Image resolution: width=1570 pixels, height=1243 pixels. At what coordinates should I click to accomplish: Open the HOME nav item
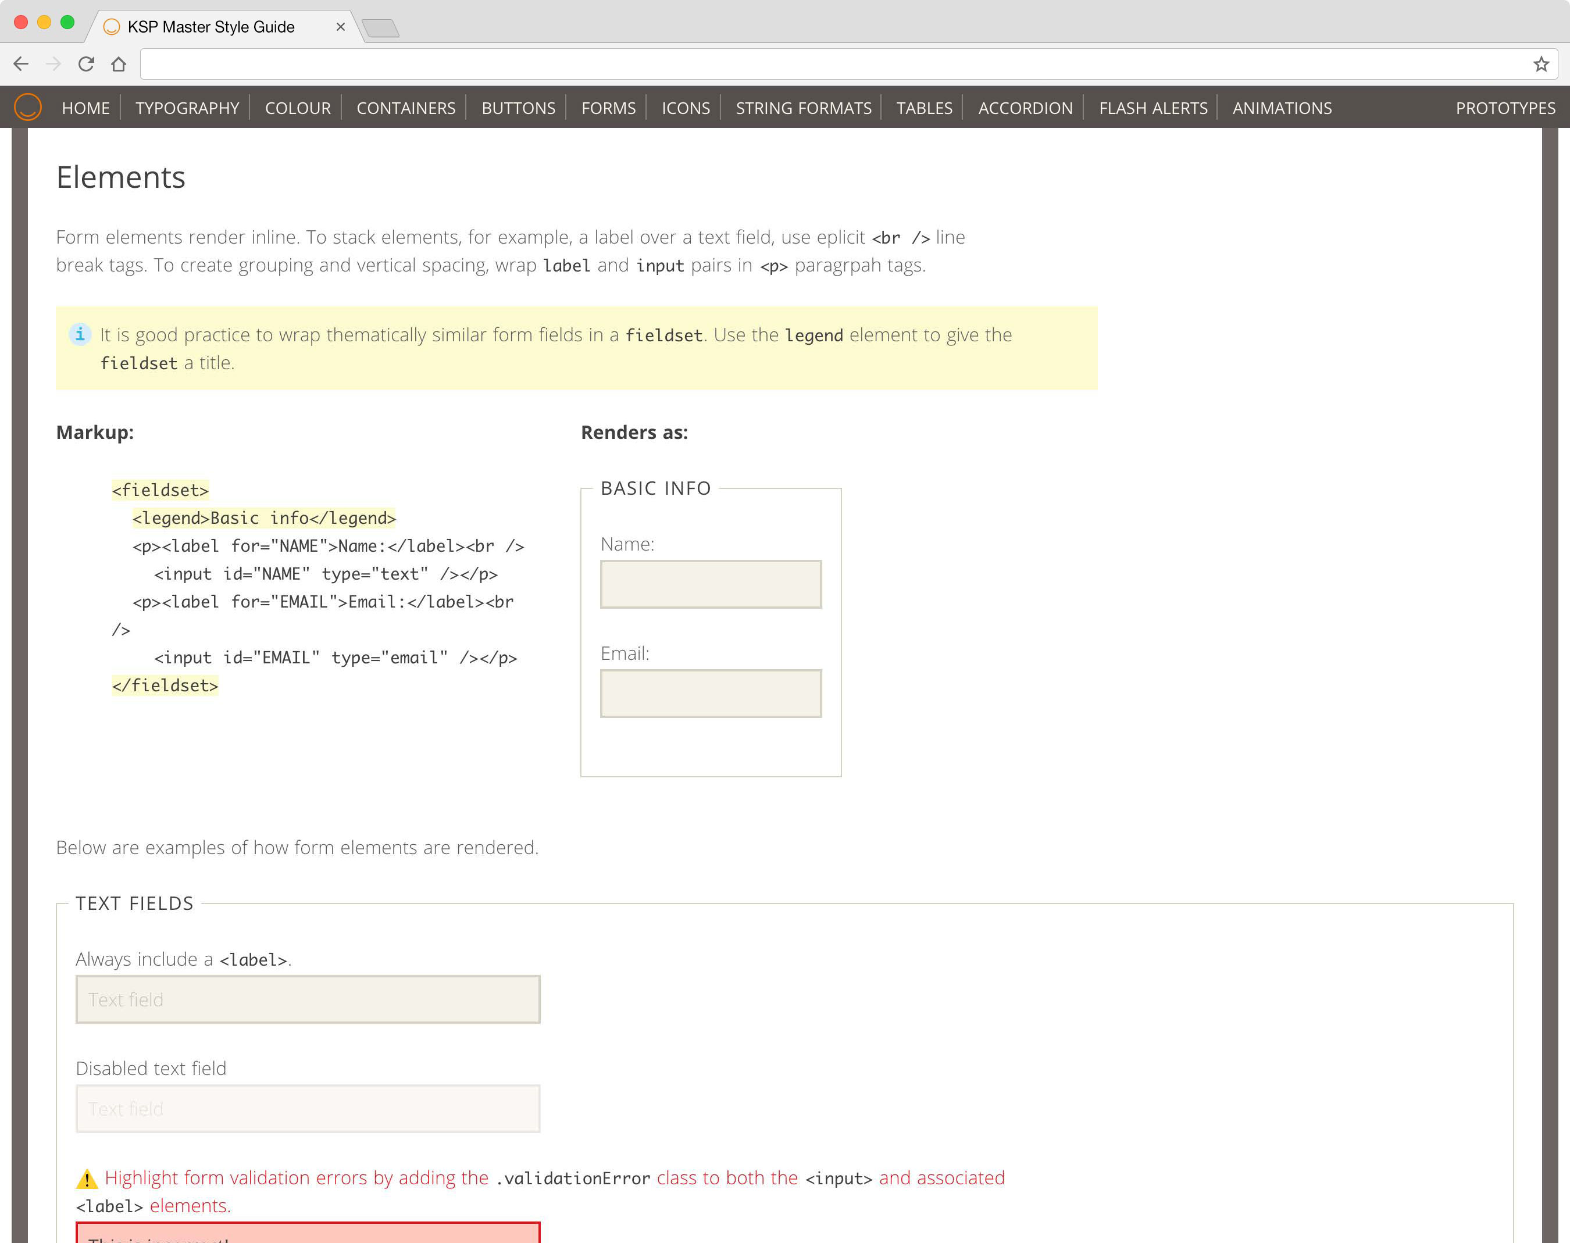click(85, 108)
